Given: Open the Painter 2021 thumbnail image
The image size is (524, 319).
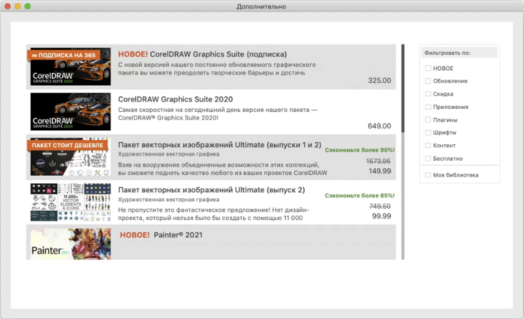Looking at the screenshot, I should [x=70, y=244].
